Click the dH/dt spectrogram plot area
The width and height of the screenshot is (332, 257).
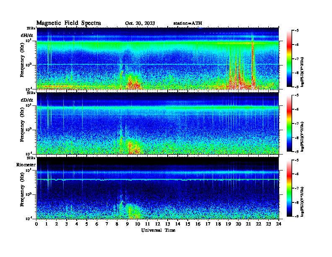(x=158, y=58)
